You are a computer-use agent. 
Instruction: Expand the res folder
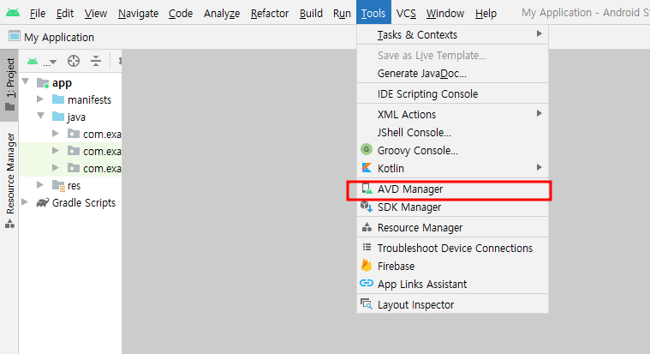coord(39,184)
